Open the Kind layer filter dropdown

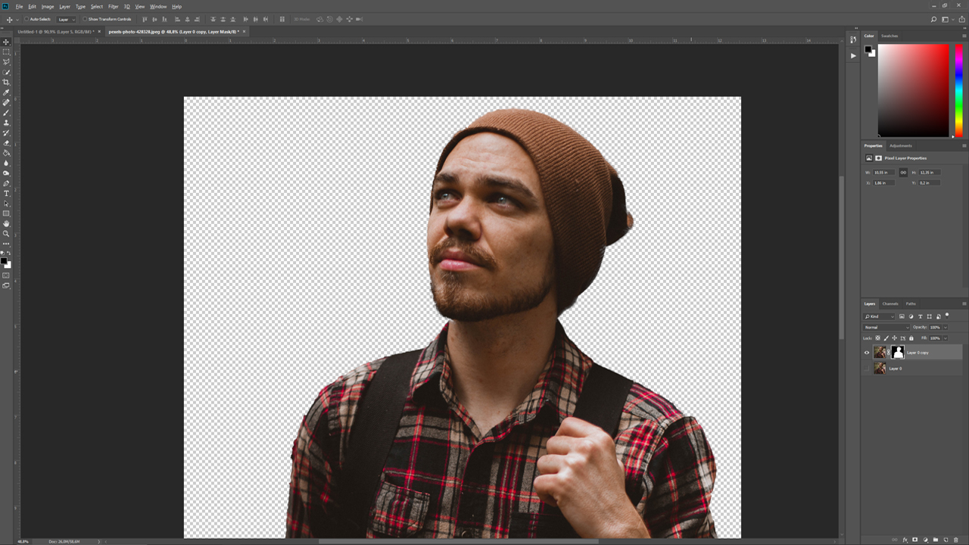(880, 316)
